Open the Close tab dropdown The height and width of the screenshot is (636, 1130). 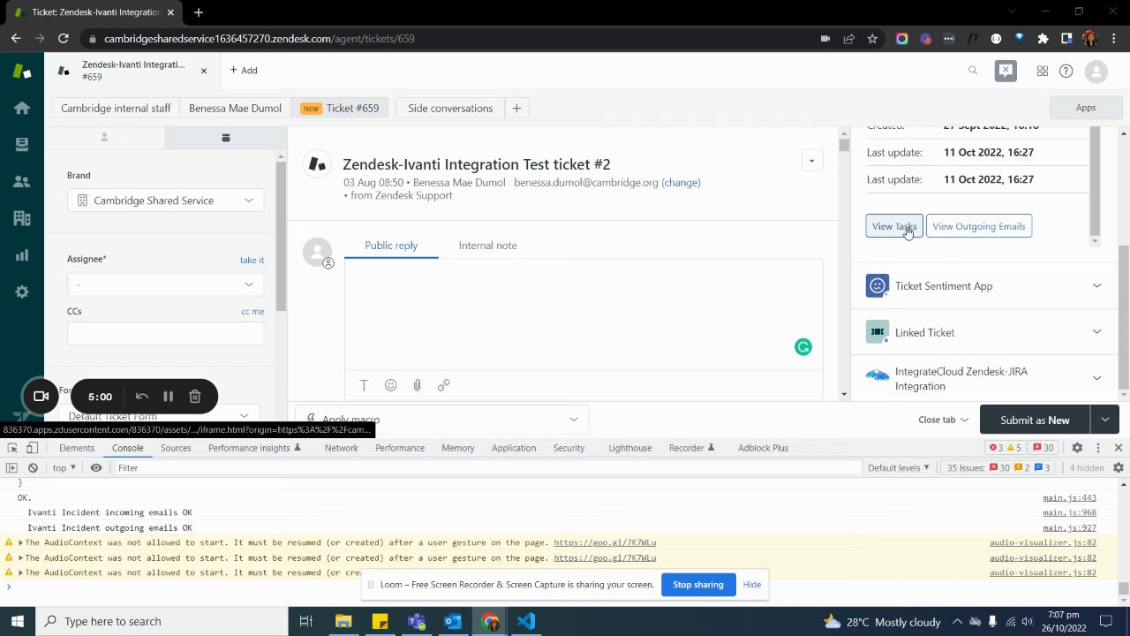[x=943, y=420]
